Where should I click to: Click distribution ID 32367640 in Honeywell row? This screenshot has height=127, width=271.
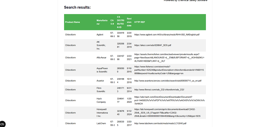click(121, 113)
